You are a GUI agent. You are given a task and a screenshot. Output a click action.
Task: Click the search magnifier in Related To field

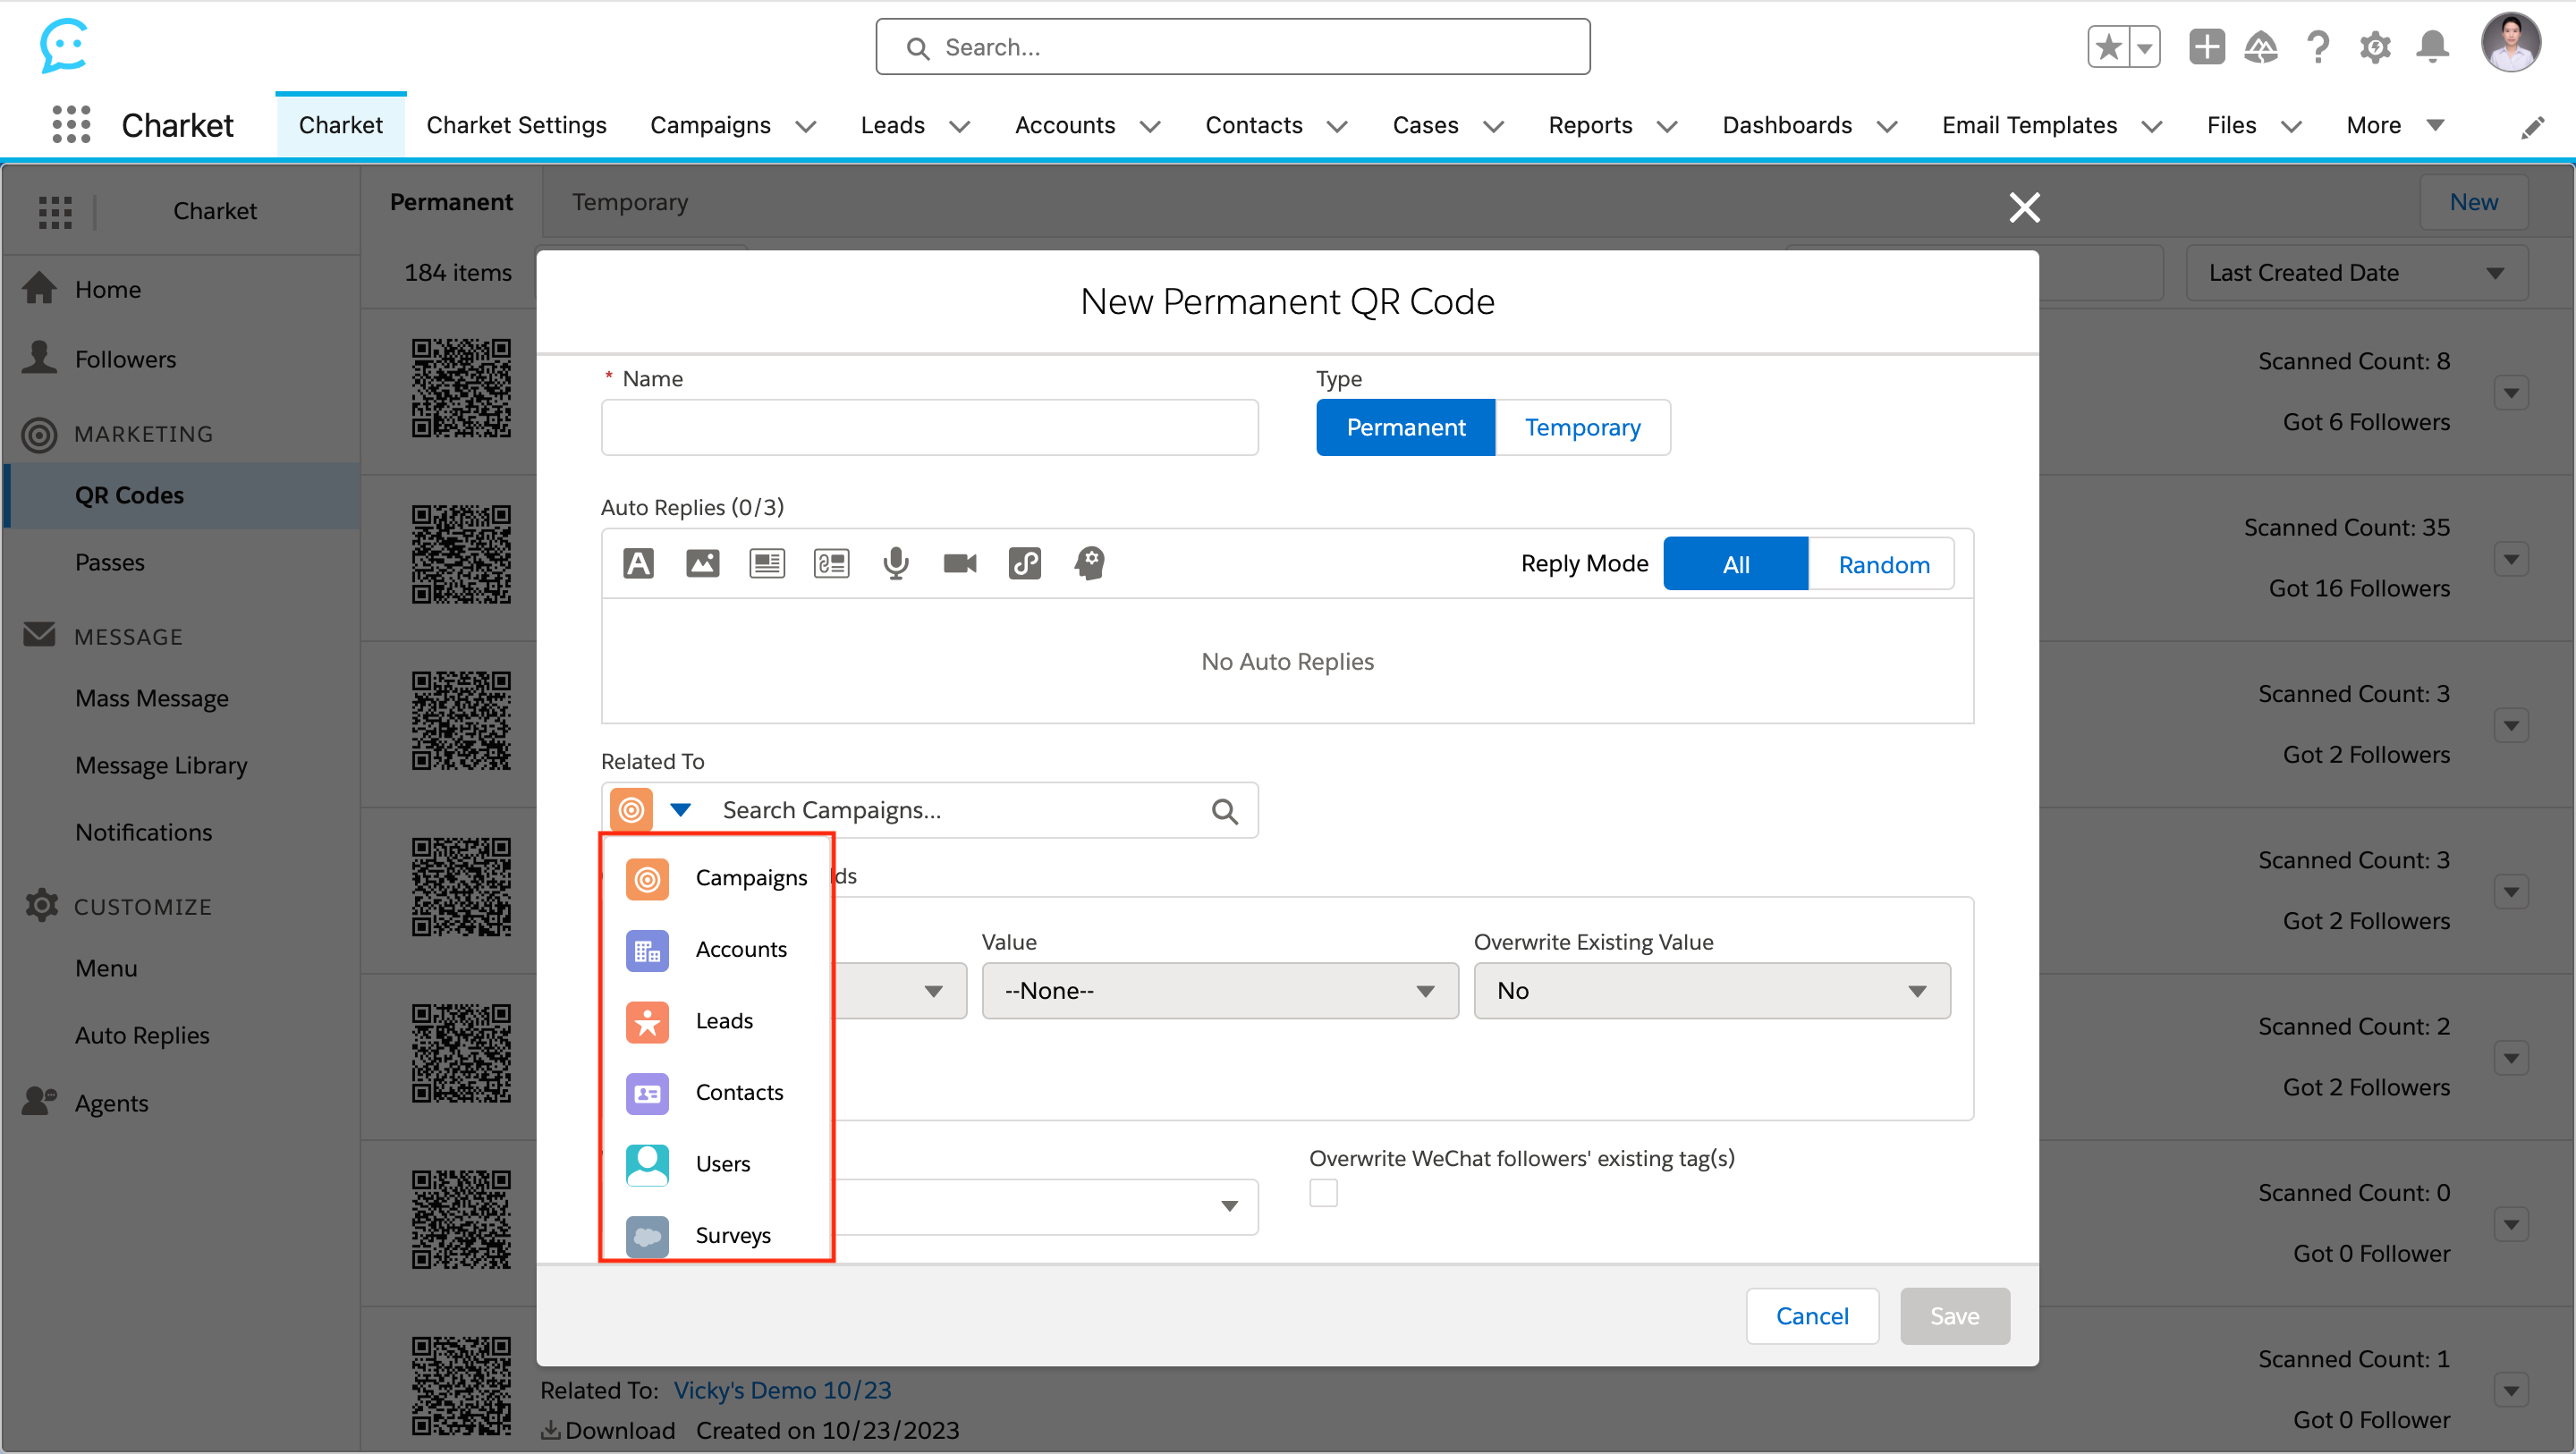(x=1225, y=811)
